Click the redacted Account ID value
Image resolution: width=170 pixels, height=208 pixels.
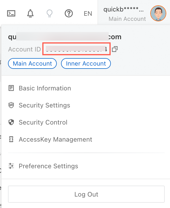coord(76,49)
